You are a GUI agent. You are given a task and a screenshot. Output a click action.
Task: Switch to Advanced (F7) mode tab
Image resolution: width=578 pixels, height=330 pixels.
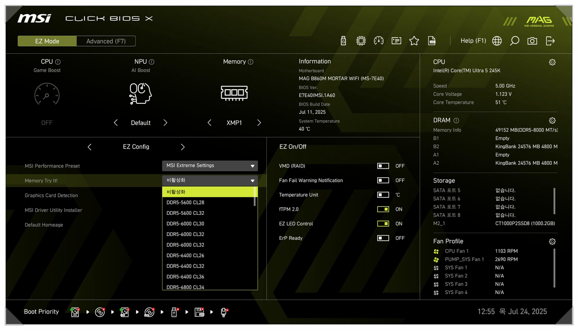106,41
